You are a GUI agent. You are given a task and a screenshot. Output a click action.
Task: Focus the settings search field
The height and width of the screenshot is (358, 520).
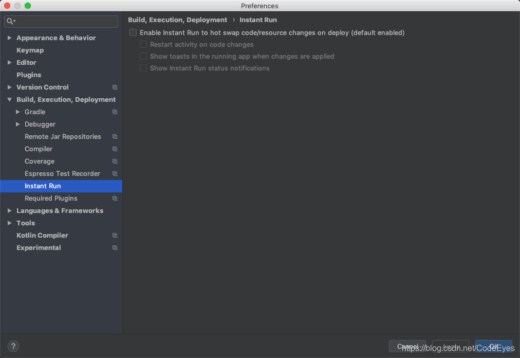point(61,21)
